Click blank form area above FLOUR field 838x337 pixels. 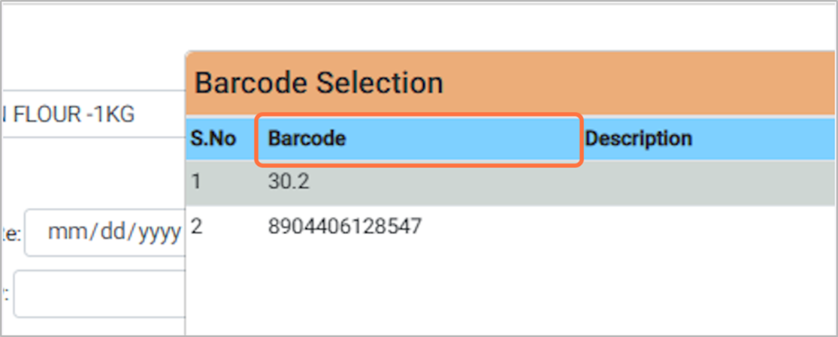[x=90, y=45]
